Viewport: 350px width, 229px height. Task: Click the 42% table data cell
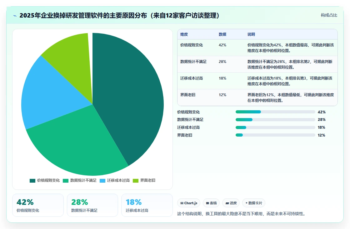[x=222, y=45]
